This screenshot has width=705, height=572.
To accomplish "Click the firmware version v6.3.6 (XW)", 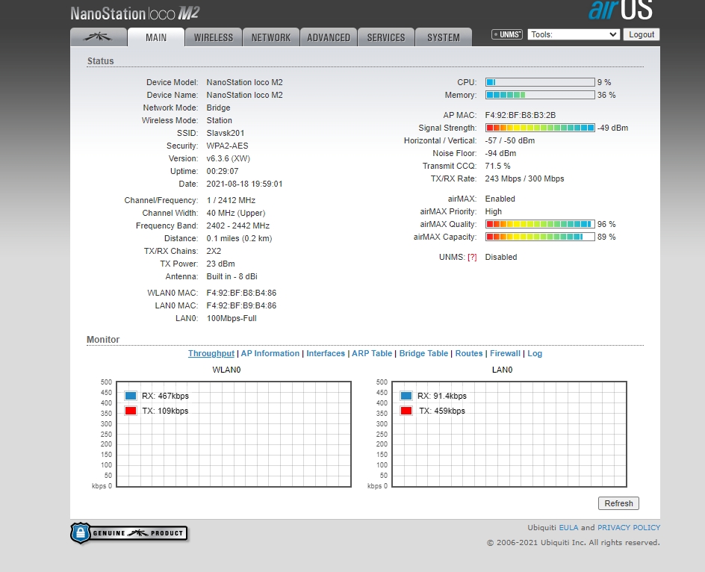I will click(228, 158).
